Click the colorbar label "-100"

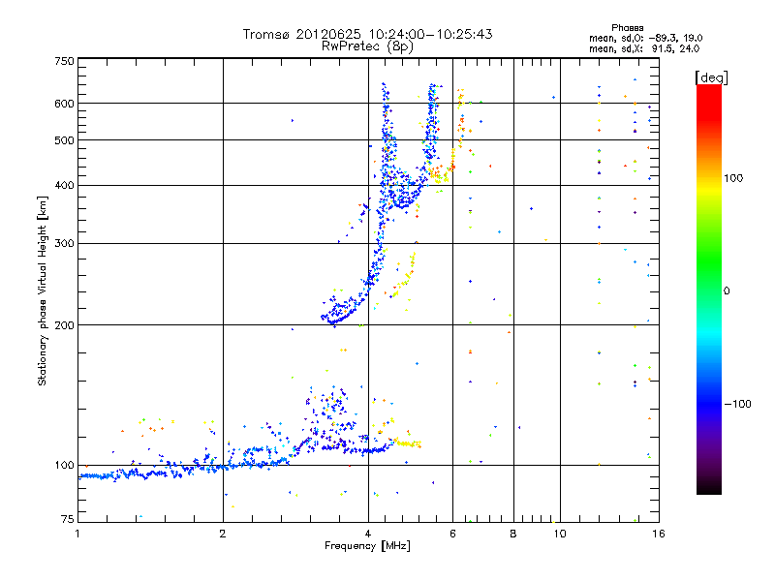pyautogui.click(x=738, y=404)
